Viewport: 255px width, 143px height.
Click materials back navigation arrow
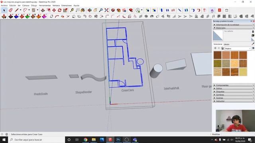215,48
